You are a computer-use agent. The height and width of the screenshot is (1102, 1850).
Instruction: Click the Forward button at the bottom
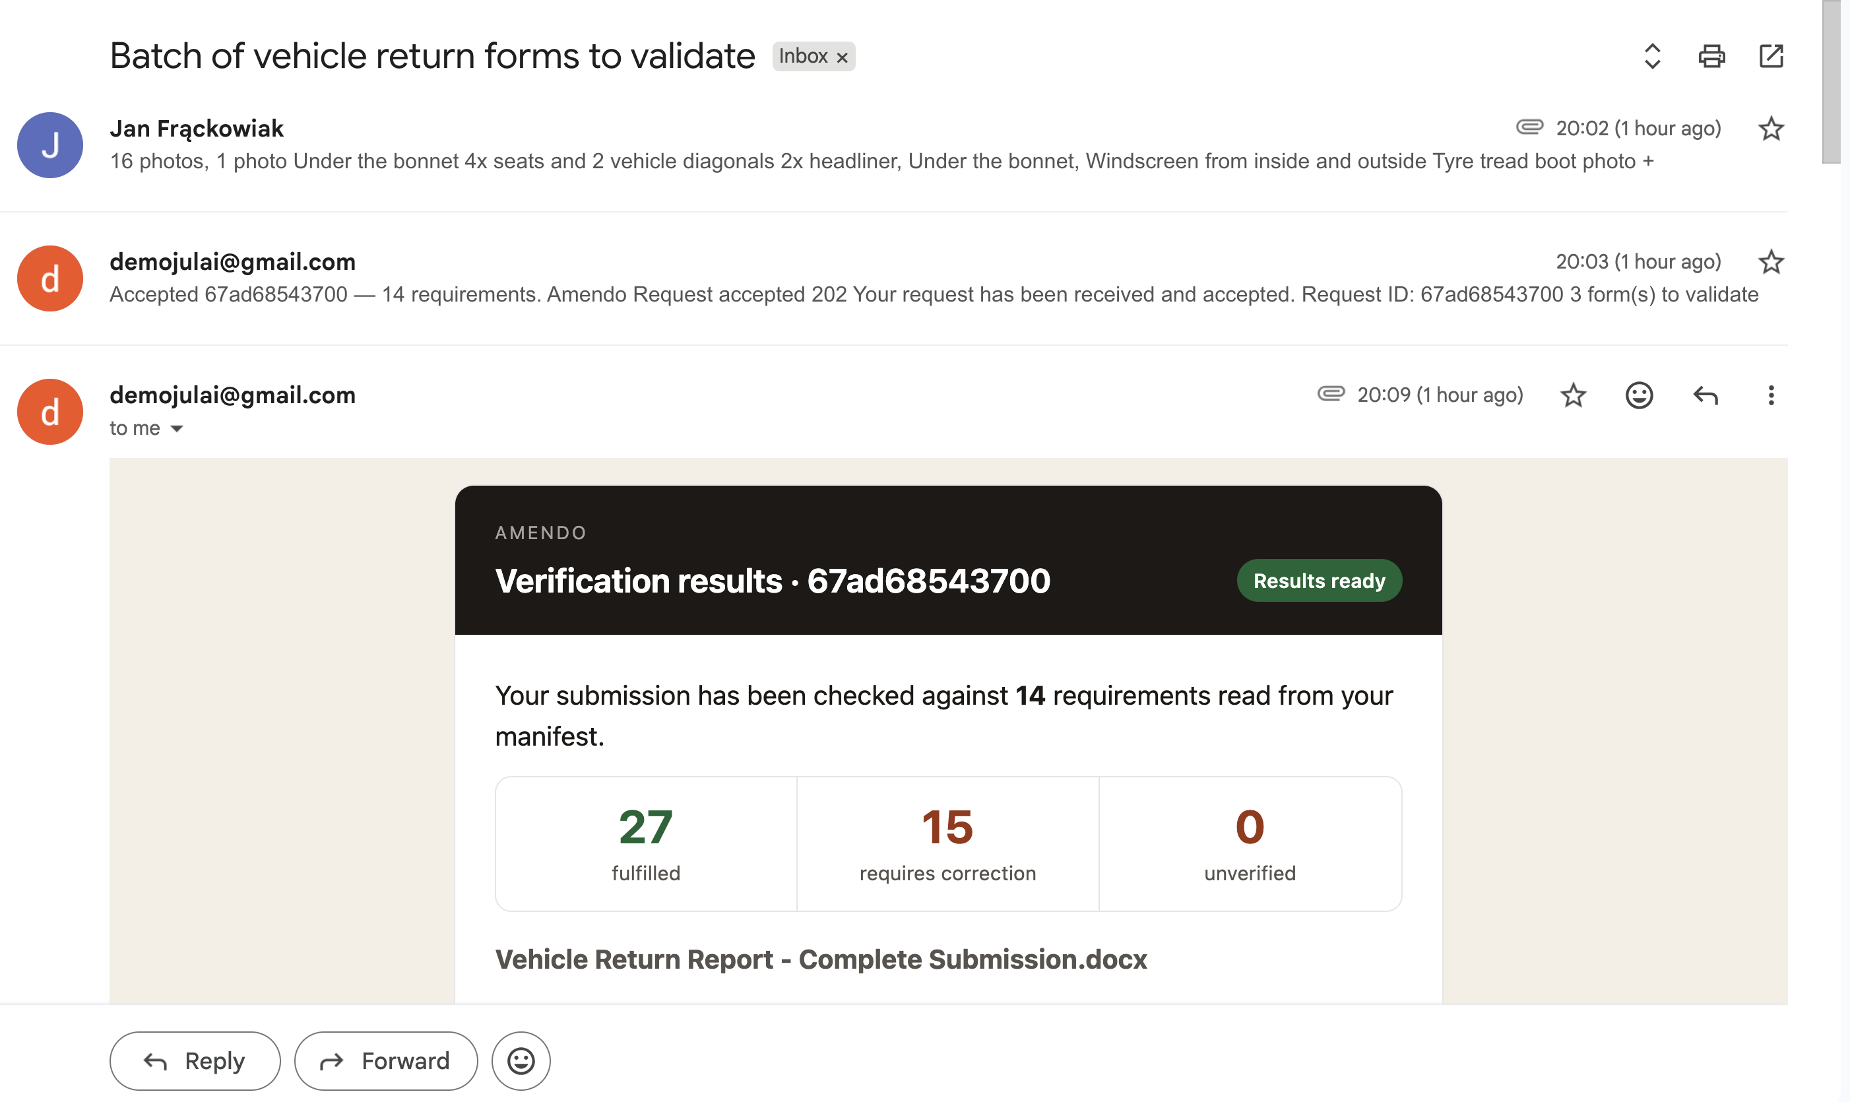coord(386,1060)
